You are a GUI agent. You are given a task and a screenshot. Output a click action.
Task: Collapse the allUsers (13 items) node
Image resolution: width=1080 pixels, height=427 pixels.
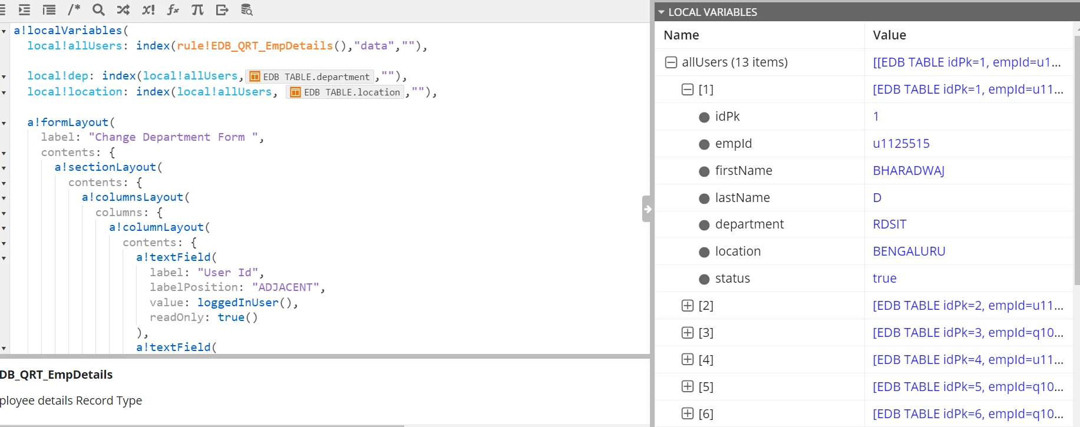671,62
